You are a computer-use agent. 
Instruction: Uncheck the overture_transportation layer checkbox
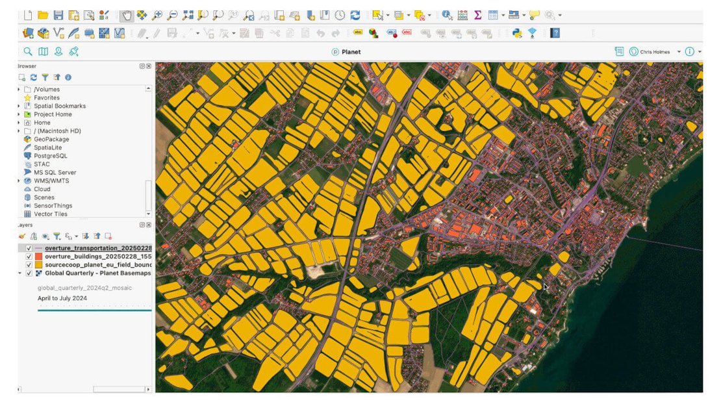click(x=29, y=248)
